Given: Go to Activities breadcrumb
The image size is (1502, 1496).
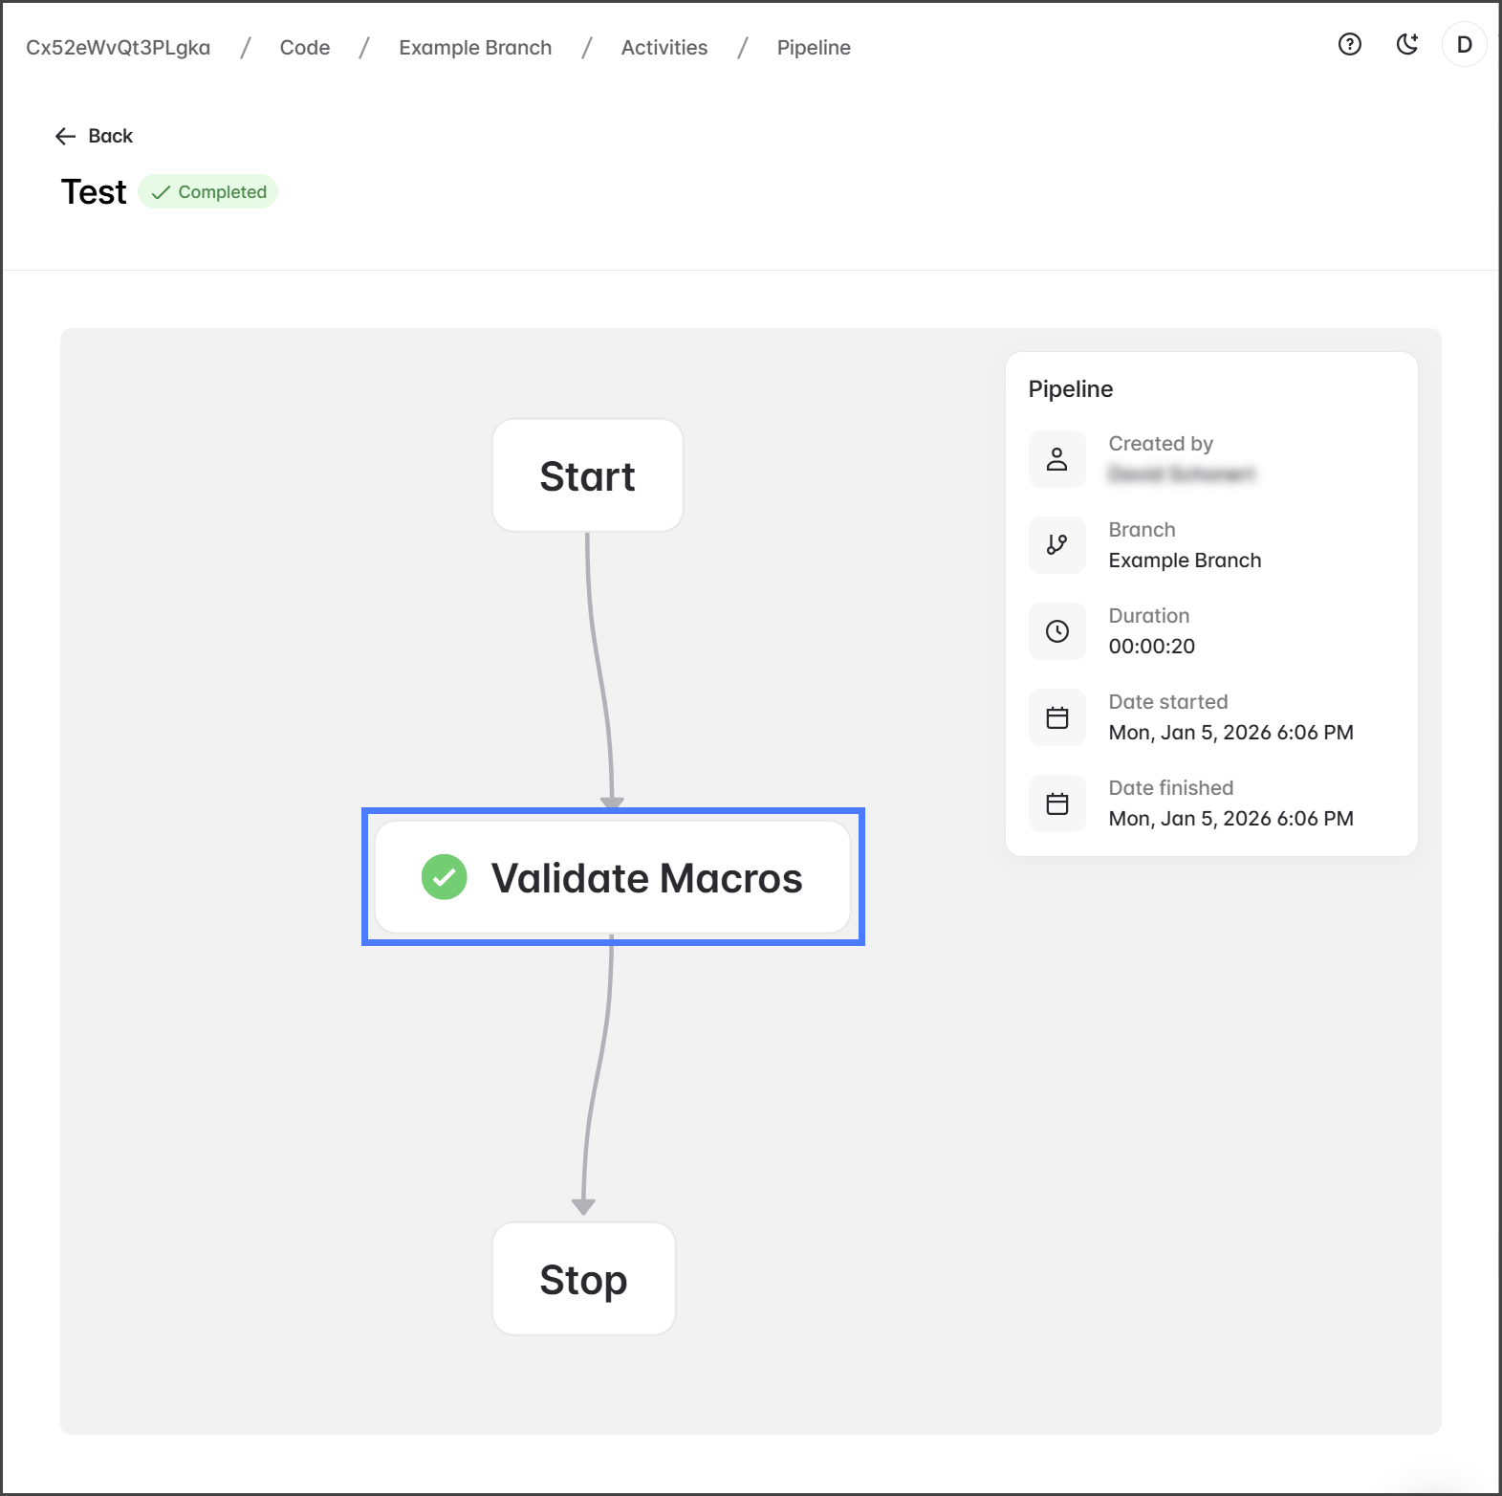Looking at the screenshot, I should [664, 48].
